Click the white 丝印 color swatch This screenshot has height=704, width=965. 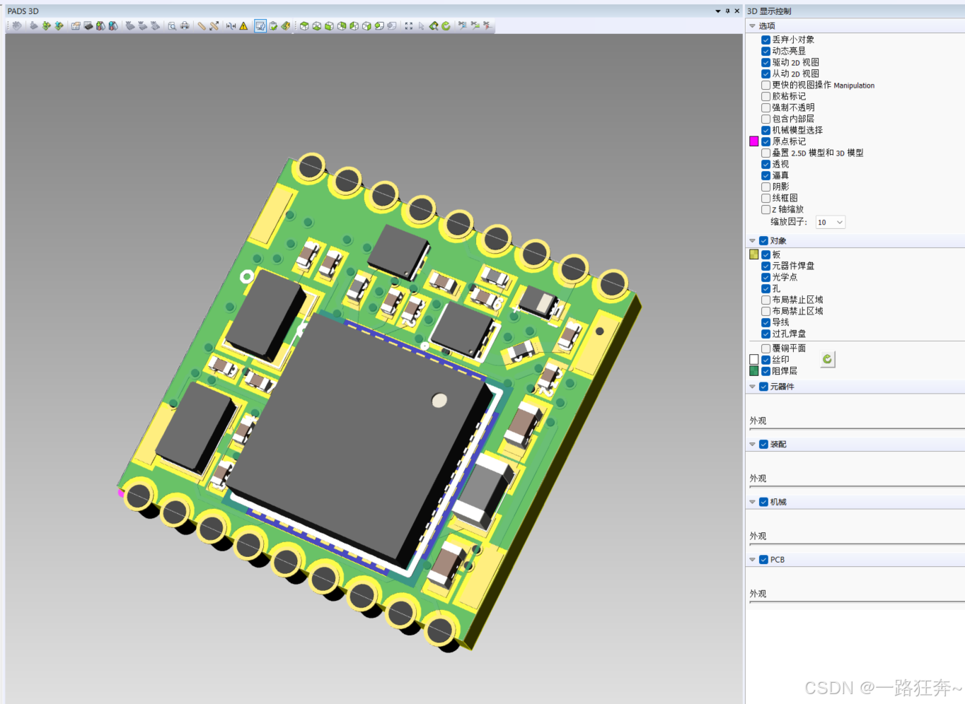(754, 360)
